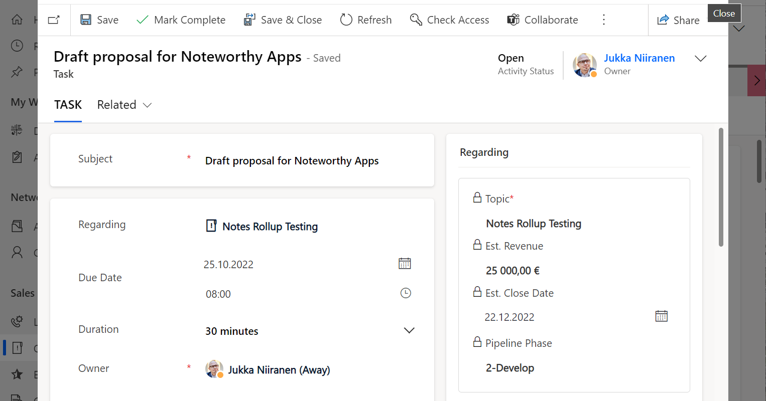Click the form vertical scrollbar
Image resolution: width=766 pixels, height=401 pixels.
tap(721, 187)
